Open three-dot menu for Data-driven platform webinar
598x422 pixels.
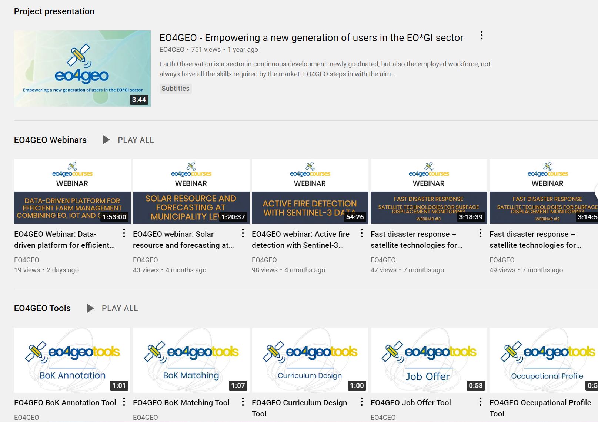point(124,233)
